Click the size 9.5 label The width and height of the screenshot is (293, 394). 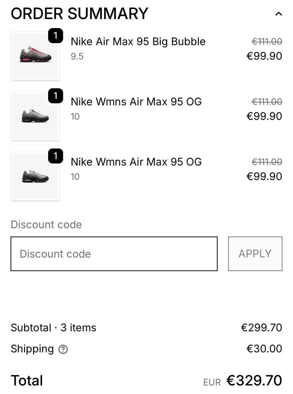tap(77, 57)
